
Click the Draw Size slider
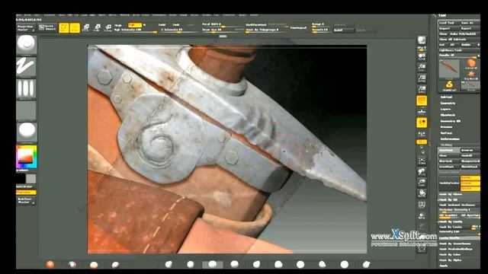[223, 30]
